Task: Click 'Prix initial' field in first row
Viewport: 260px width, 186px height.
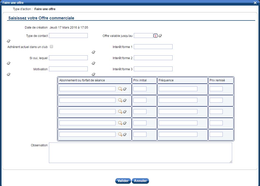Action: 140,89
